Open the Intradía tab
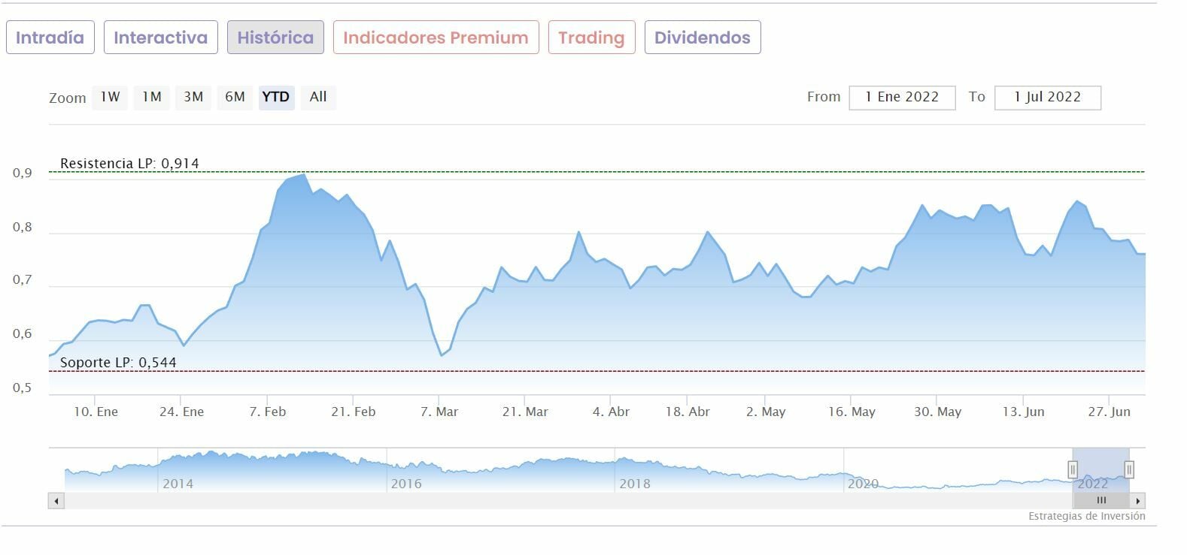Image resolution: width=1187 pixels, height=555 pixels. tap(50, 38)
